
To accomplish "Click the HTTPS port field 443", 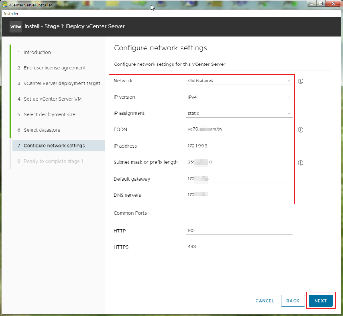I will pyautogui.click(x=239, y=247).
